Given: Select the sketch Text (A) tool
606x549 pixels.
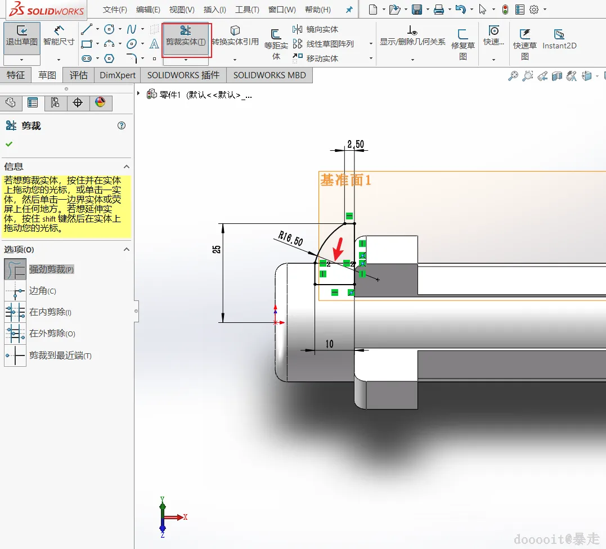Looking at the screenshot, I should coord(154,44).
